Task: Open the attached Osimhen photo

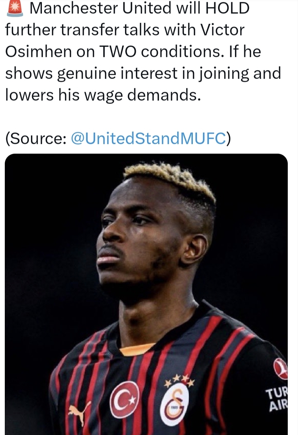Action: (146, 294)
